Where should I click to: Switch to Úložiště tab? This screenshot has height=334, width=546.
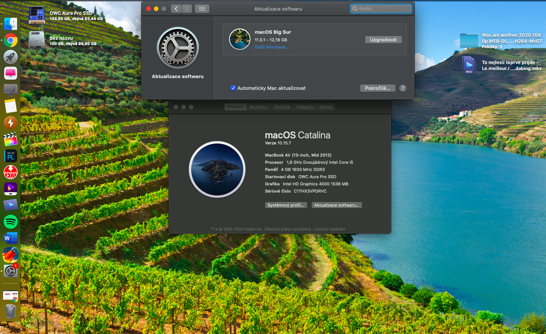(x=282, y=107)
